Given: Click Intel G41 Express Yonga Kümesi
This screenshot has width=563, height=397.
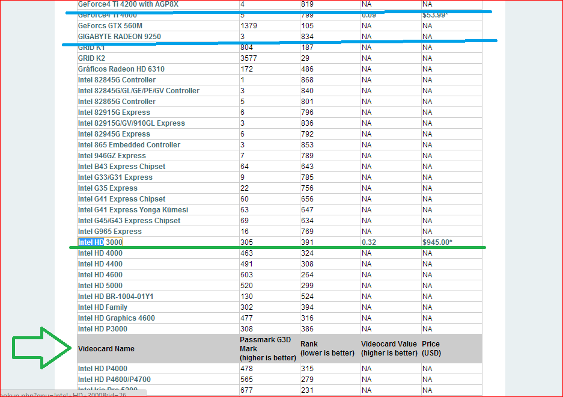Looking at the screenshot, I should tap(133, 209).
